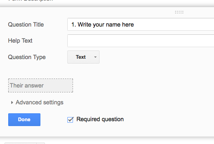Click the gray checkmark in the Required box

71,119
